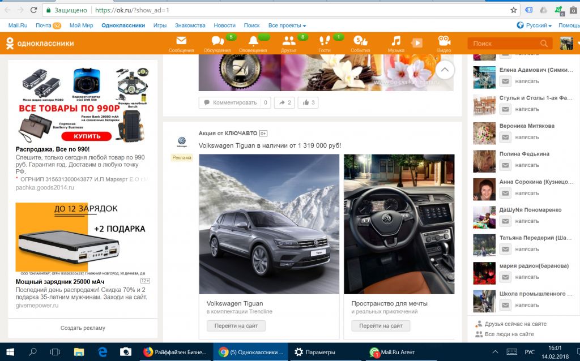This screenshot has width=580, height=361.
Task: Expand the Все проекты dropdown
Action: [287, 25]
